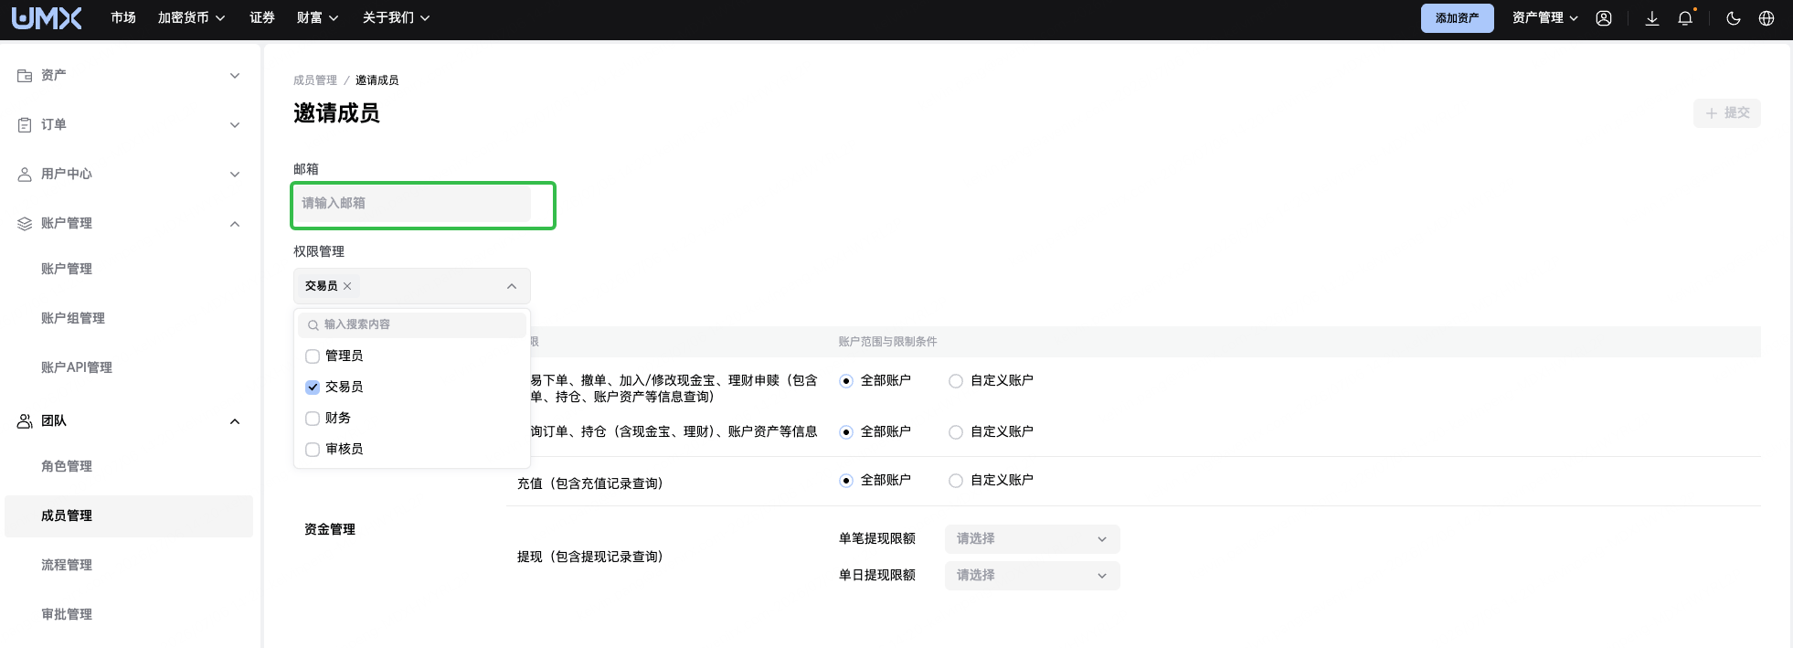
Task: Open 财富 menu dropdown
Action: [x=317, y=18]
